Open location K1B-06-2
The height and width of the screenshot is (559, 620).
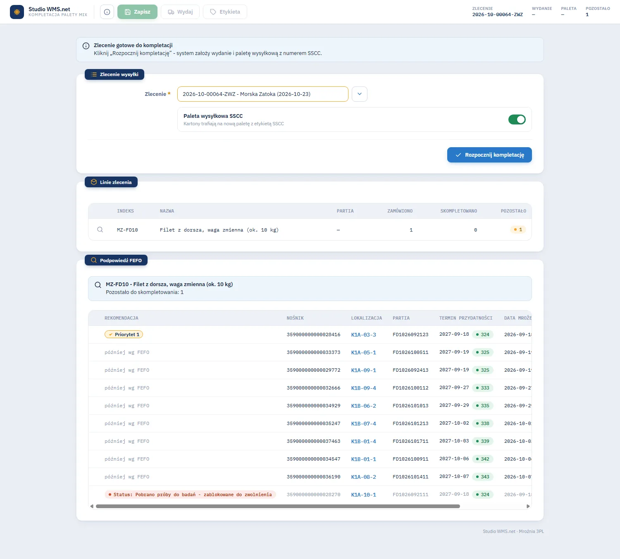point(364,406)
